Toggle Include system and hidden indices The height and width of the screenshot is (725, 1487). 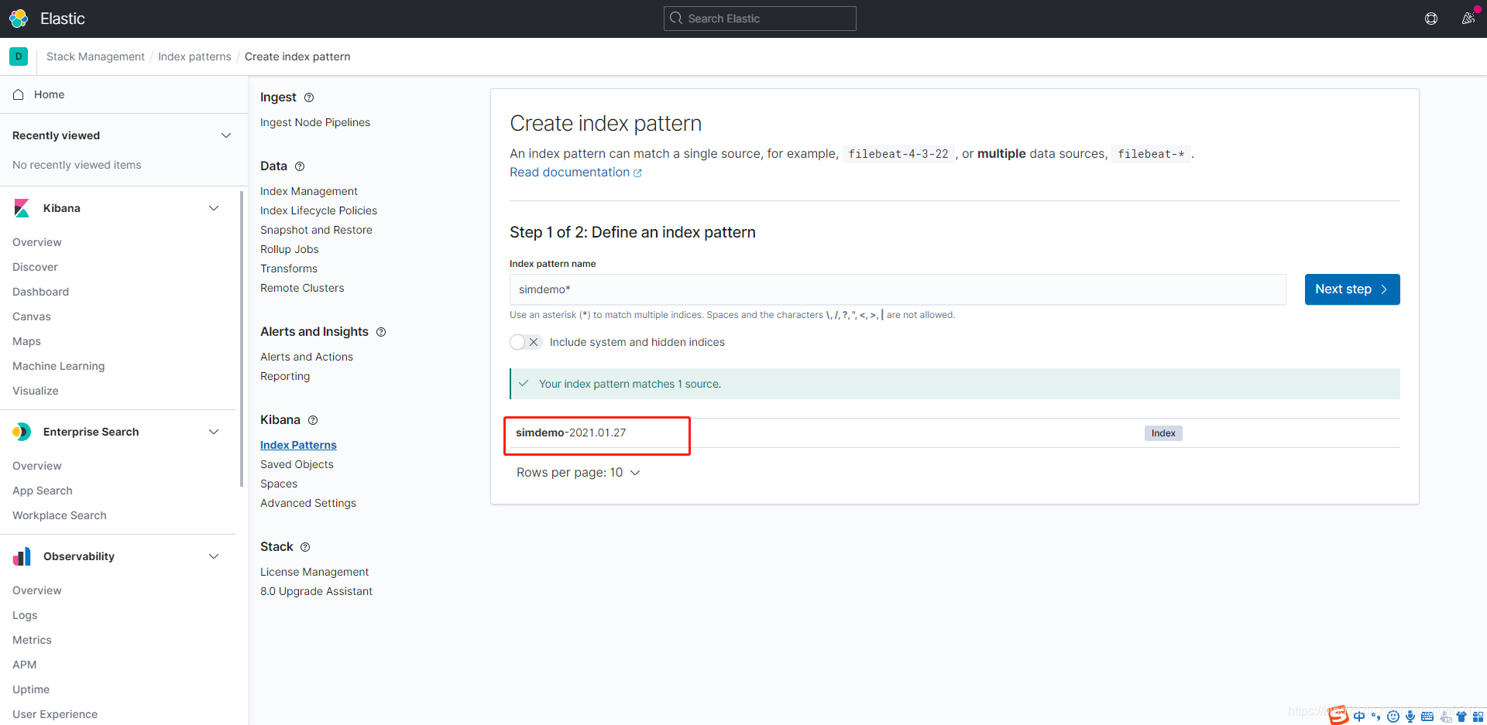point(526,342)
